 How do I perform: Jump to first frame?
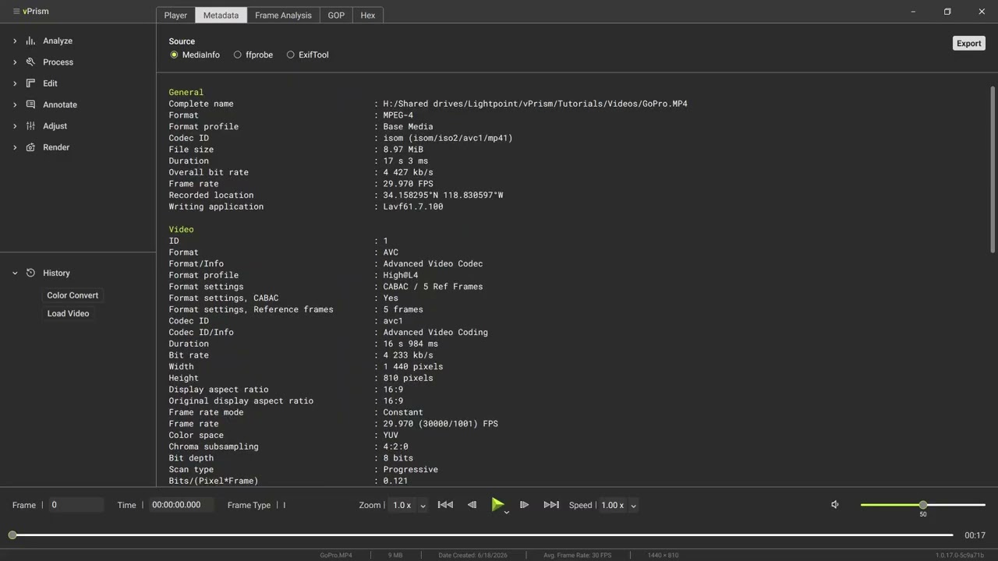coord(445,505)
